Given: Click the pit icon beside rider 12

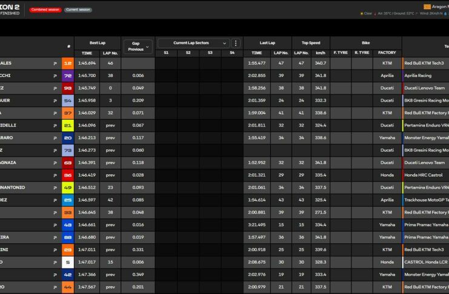Looking at the screenshot, I should (55, 63).
